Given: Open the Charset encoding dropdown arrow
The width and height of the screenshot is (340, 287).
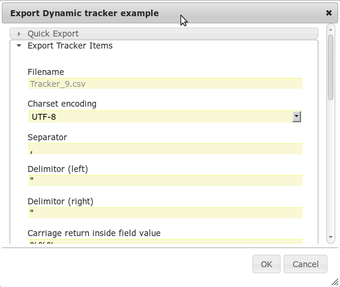Looking at the screenshot, I should pyautogui.click(x=296, y=117).
